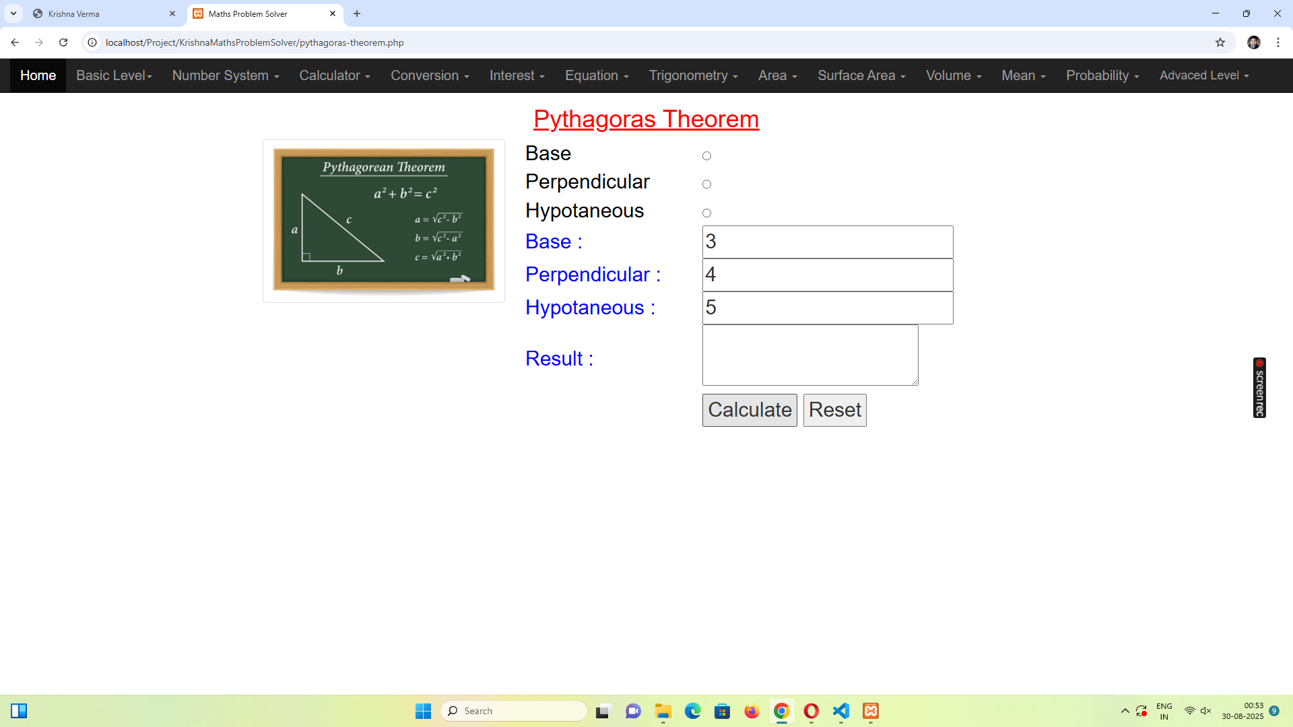The height and width of the screenshot is (727, 1293).
Task: Open a new browser tab
Action: (x=357, y=13)
